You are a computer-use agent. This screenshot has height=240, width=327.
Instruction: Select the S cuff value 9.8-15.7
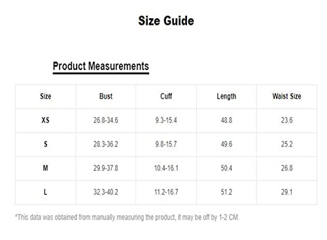point(166,144)
